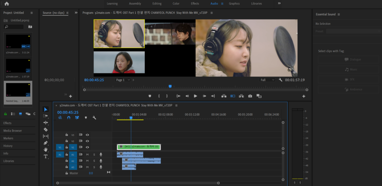Open Project panel menu
The width and height of the screenshot is (382, 186).
(31, 13)
